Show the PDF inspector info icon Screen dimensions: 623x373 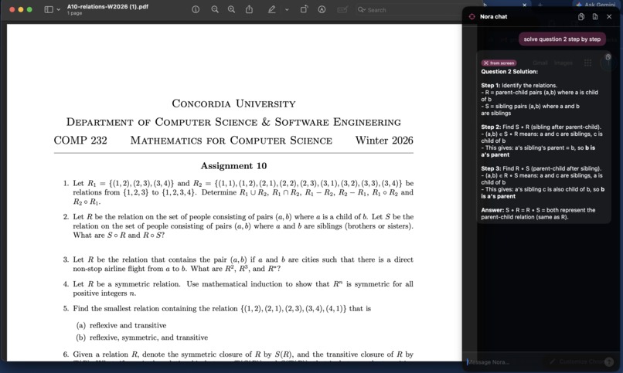click(x=196, y=9)
